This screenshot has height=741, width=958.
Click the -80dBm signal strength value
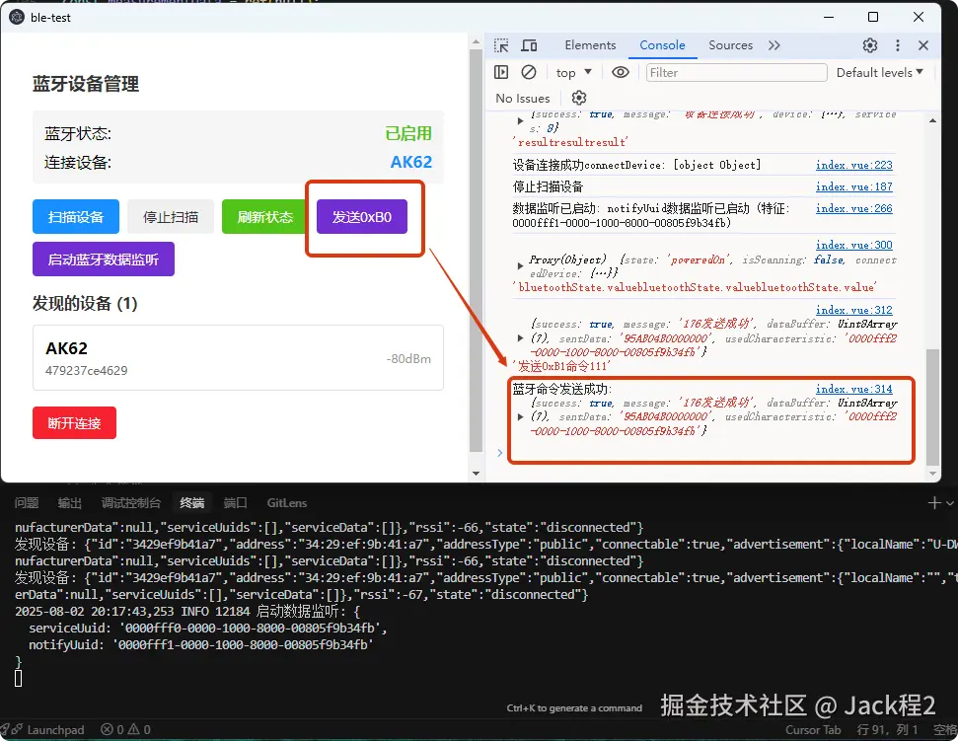click(x=408, y=358)
